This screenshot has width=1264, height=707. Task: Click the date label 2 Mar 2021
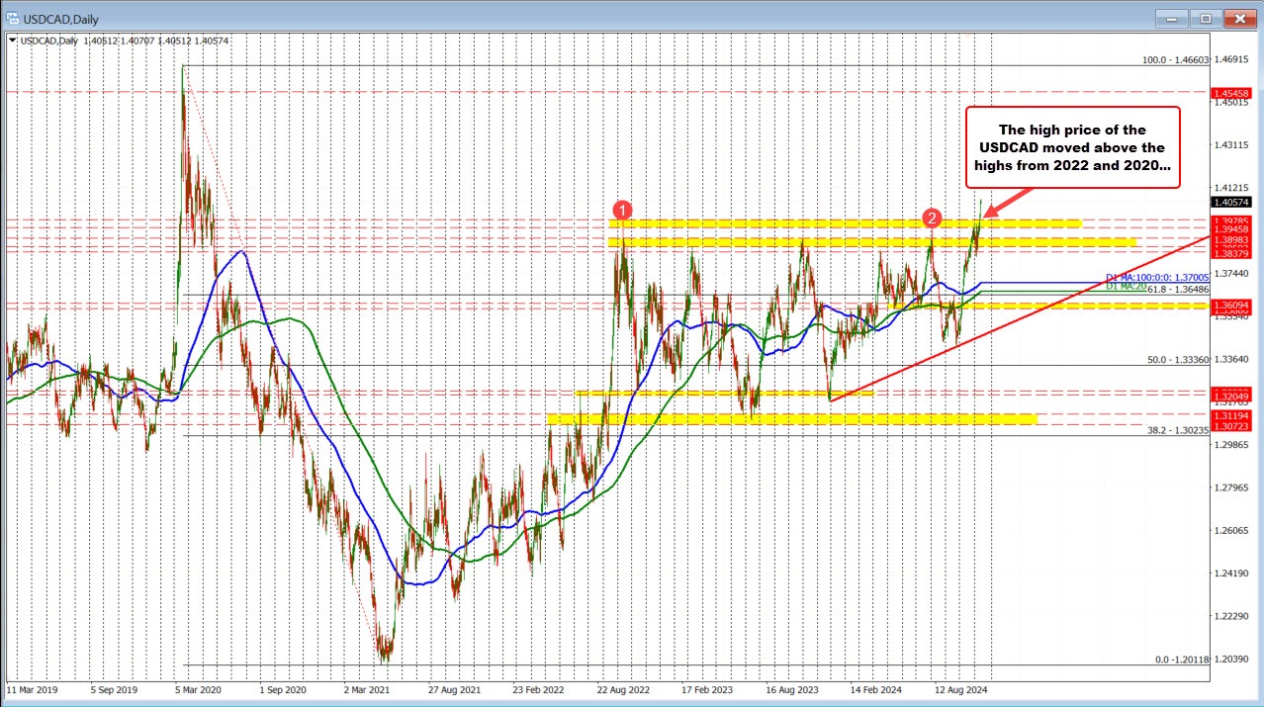[x=369, y=688]
